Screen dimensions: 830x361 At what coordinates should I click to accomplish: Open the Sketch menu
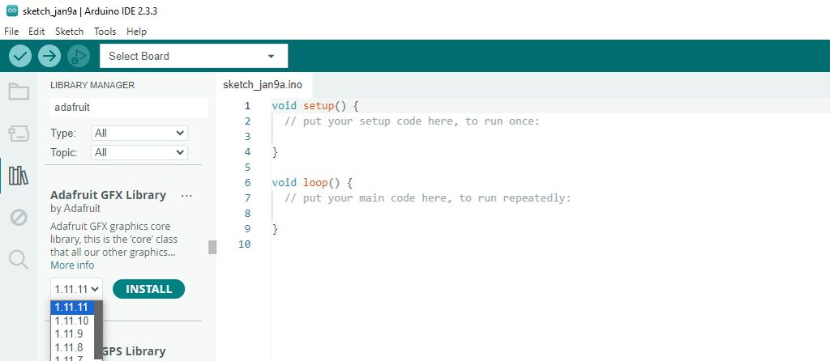point(69,31)
